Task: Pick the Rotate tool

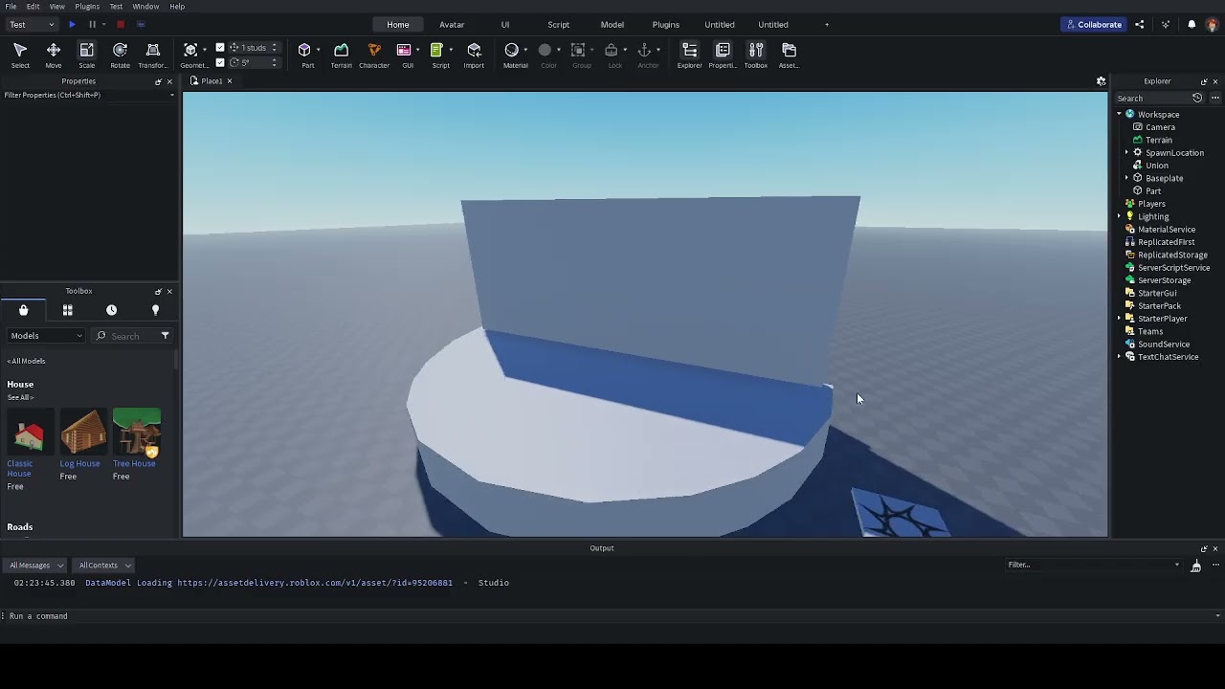Action: click(120, 56)
